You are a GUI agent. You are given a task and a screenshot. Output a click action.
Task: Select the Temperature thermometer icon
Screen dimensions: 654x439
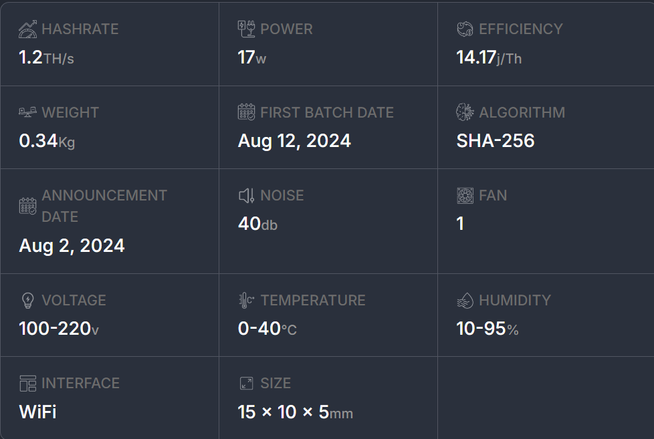point(246,300)
